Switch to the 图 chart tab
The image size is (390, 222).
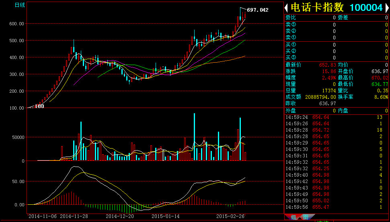[x=306, y=217]
